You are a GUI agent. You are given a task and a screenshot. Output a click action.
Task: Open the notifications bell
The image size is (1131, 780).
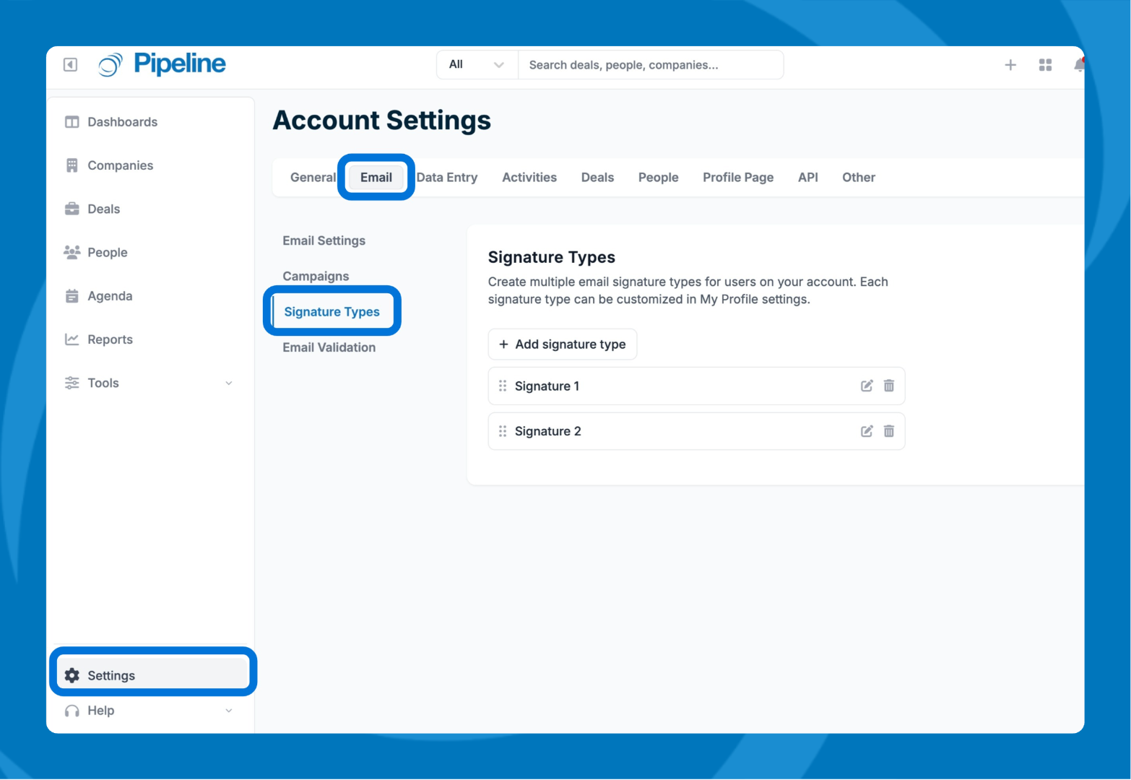click(x=1078, y=65)
